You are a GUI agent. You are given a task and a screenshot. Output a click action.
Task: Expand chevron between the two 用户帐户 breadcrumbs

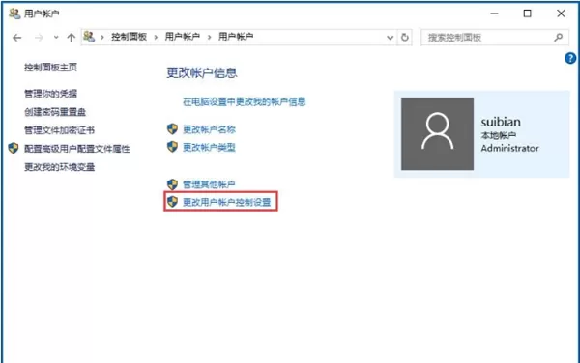click(210, 37)
